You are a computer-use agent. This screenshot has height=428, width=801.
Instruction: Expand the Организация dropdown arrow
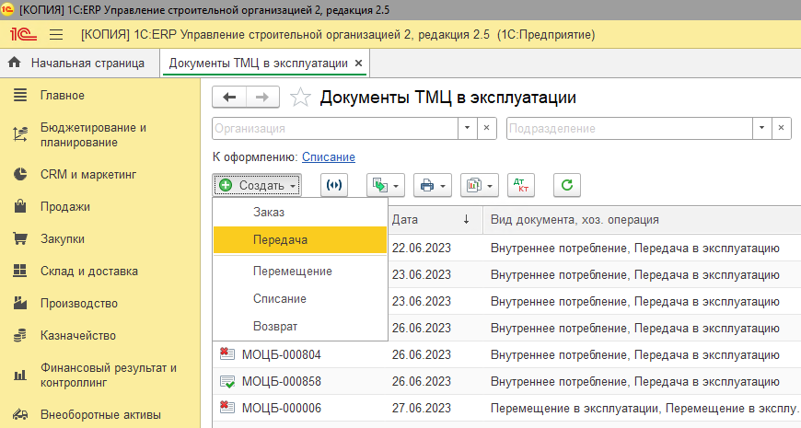467,128
